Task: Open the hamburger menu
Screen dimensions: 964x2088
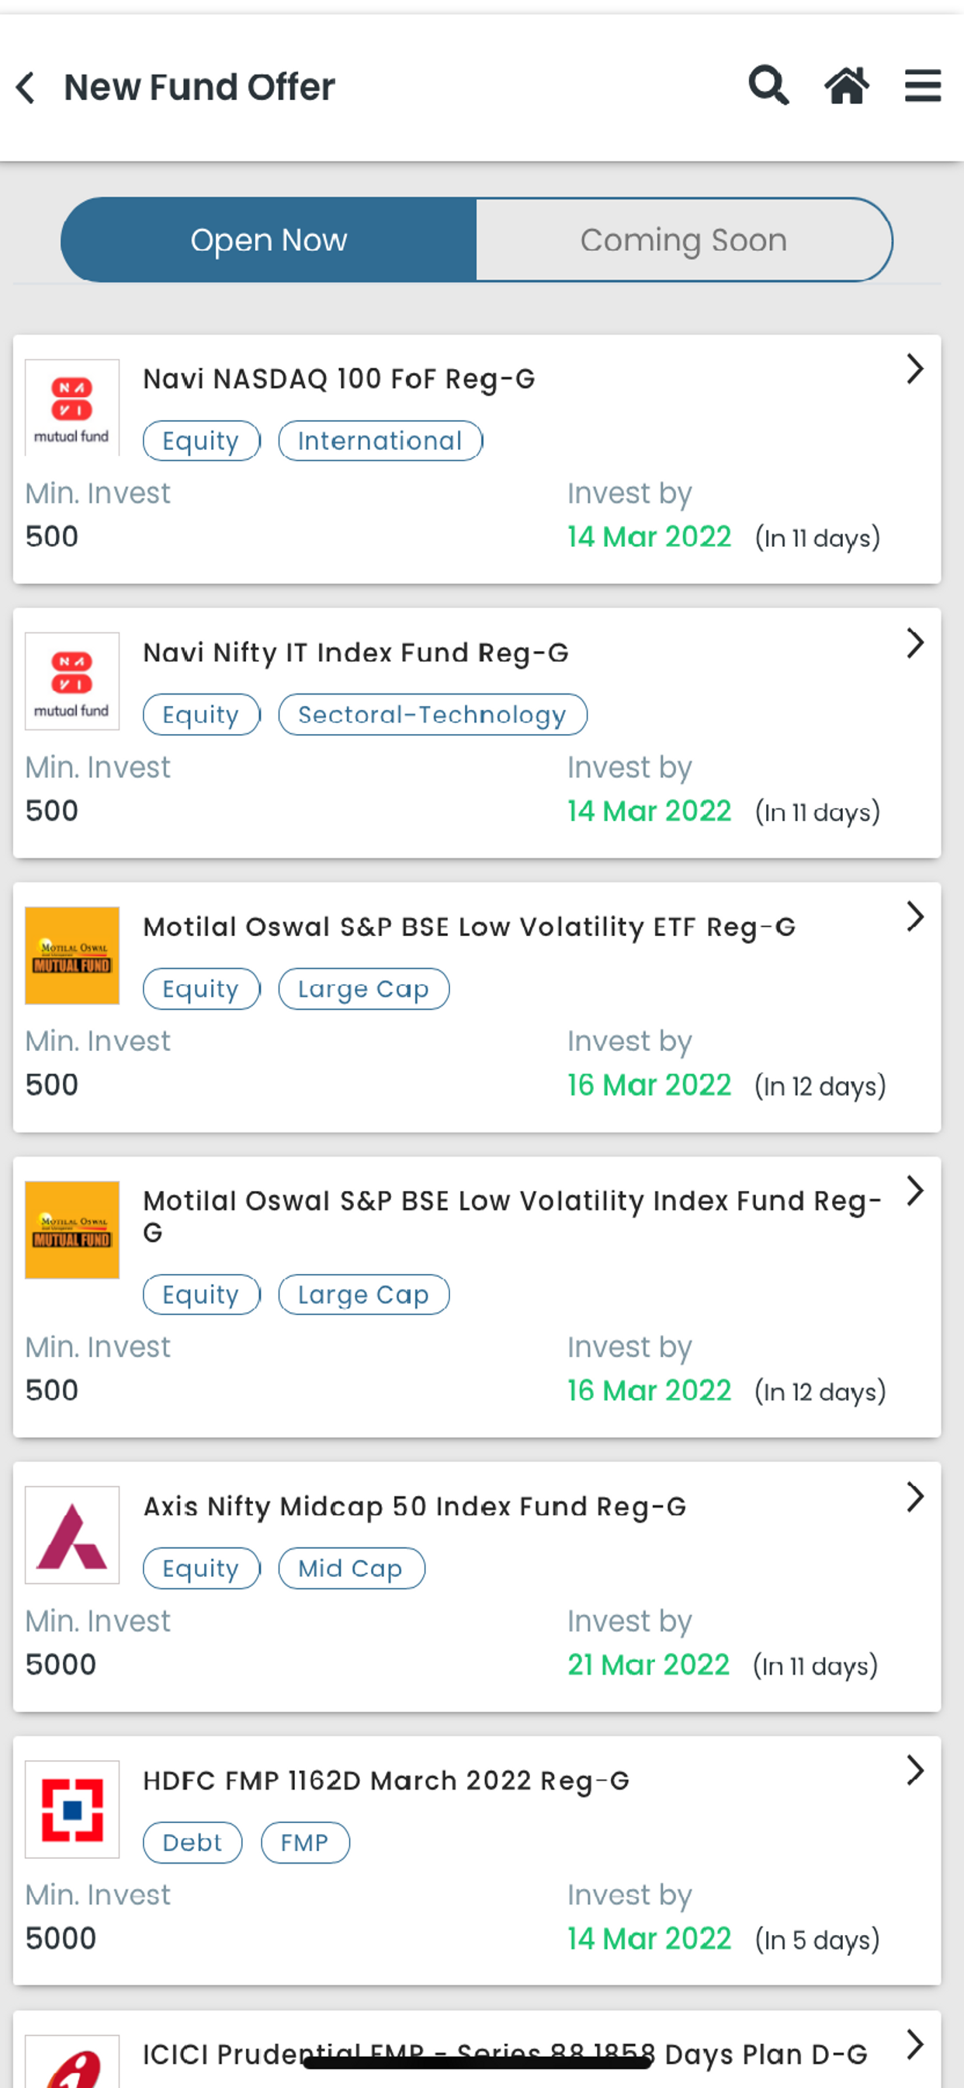Action: [923, 86]
